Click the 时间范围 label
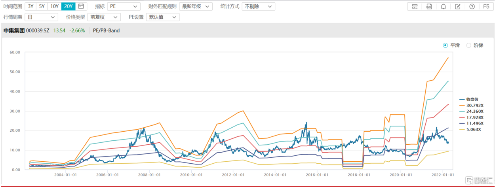495x187 pixels. point(13,6)
